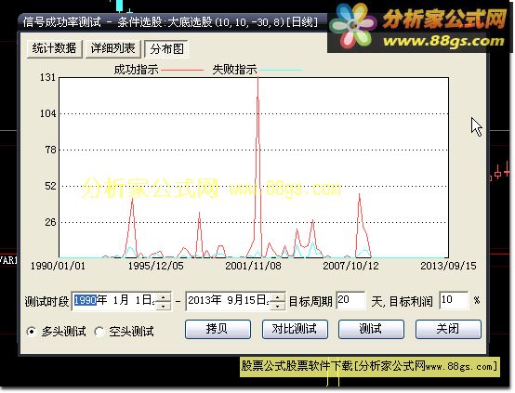Select the 分布图 tab
This screenshot has height=393, width=515.
point(166,49)
